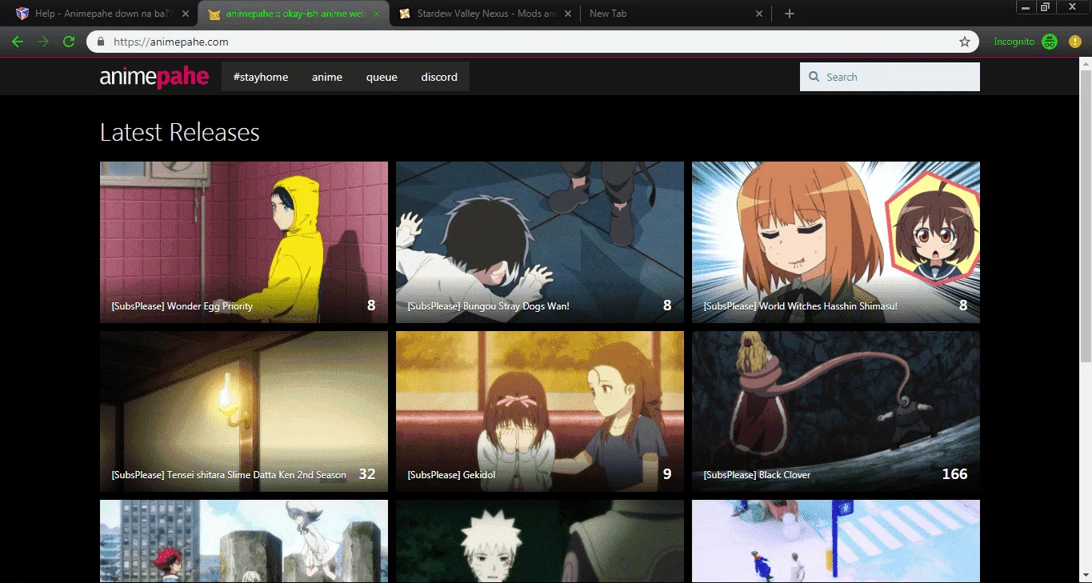Open the queue menu item
1092x583 pixels.
382,77
